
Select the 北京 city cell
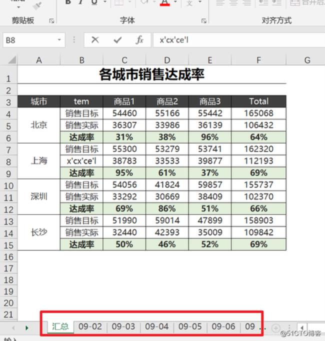coord(38,125)
